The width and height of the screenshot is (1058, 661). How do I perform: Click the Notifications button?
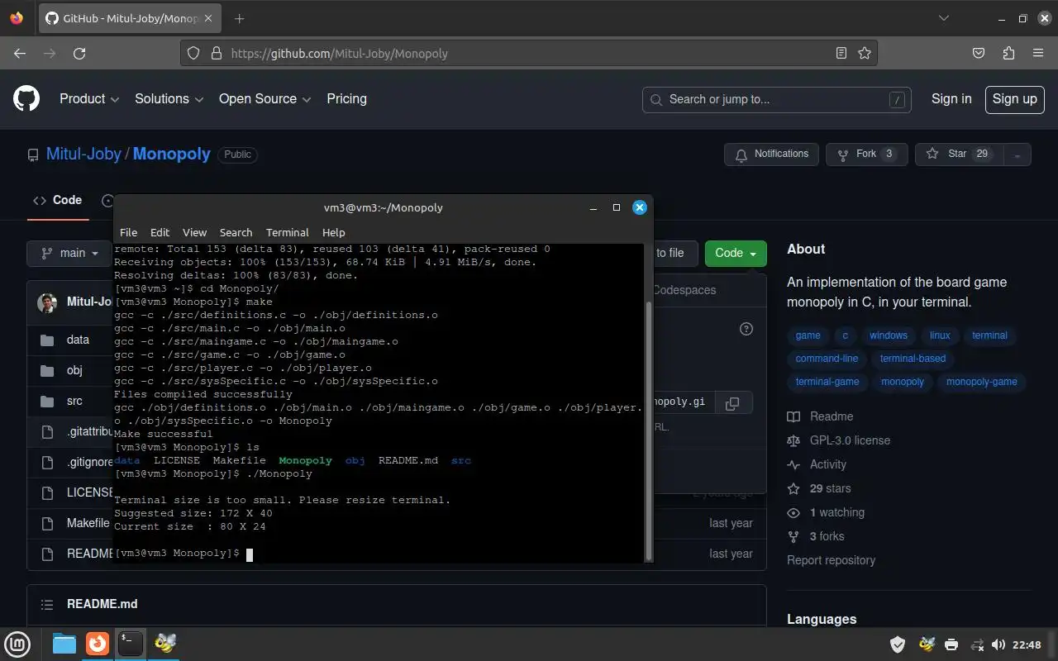click(x=772, y=155)
